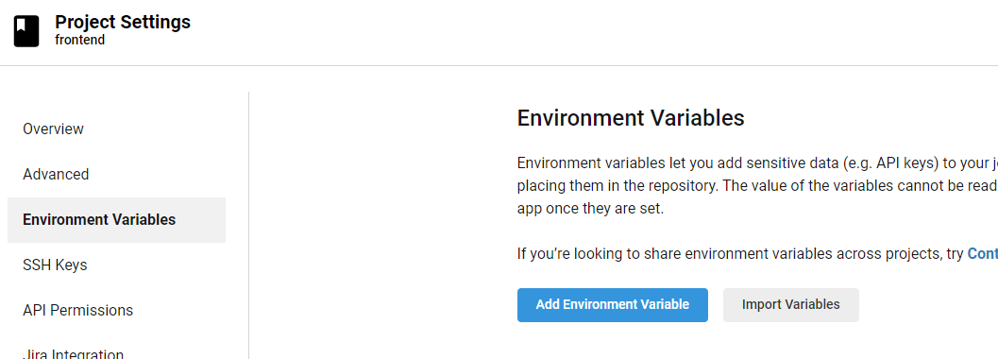This screenshot has width=998, height=359.
Task: Click the Environment Variables main heading
Action: (x=631, y=118)
